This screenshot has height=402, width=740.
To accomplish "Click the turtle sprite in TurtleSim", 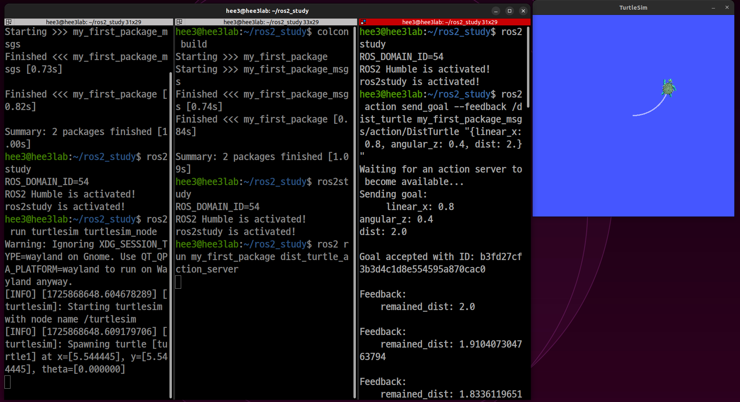I will pyautogui.click(x=669, y=88).
